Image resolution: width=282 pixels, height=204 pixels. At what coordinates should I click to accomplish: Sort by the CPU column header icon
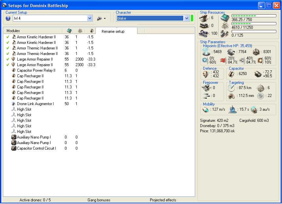pyautogui.click(x=69, y=31)
